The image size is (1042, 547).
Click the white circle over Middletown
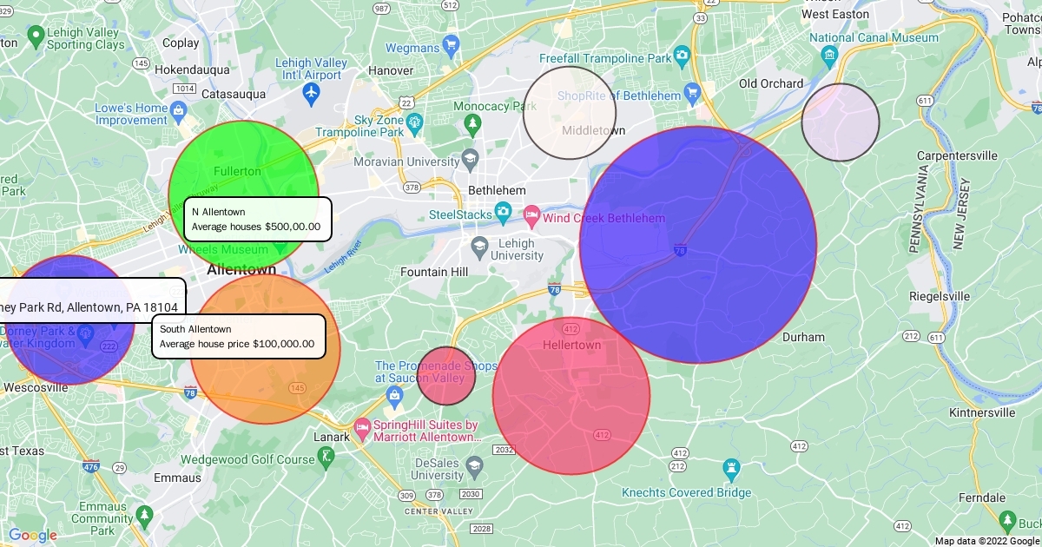pyautogui.click(x=569, y=113)
